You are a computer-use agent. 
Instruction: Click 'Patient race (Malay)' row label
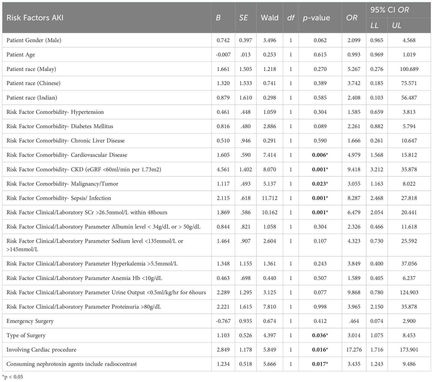31,69
